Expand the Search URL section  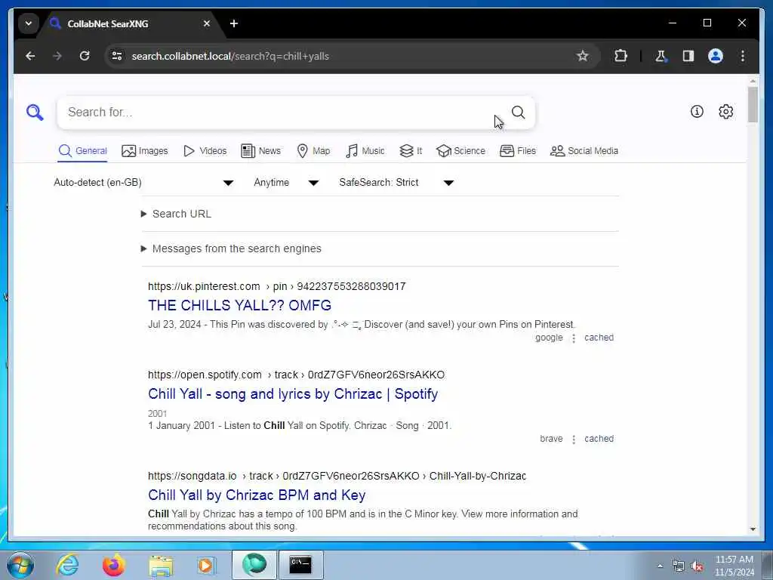click(x=177, y=214)
